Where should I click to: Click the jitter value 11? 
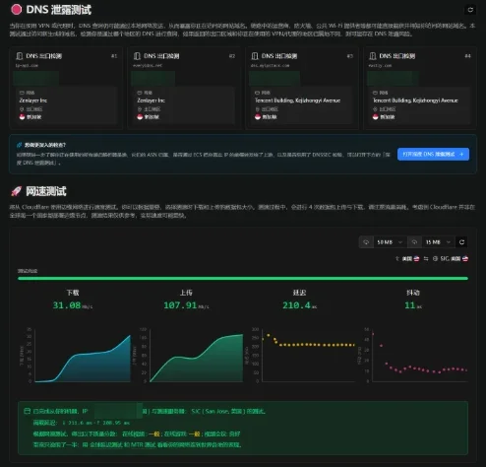[410, 305]
